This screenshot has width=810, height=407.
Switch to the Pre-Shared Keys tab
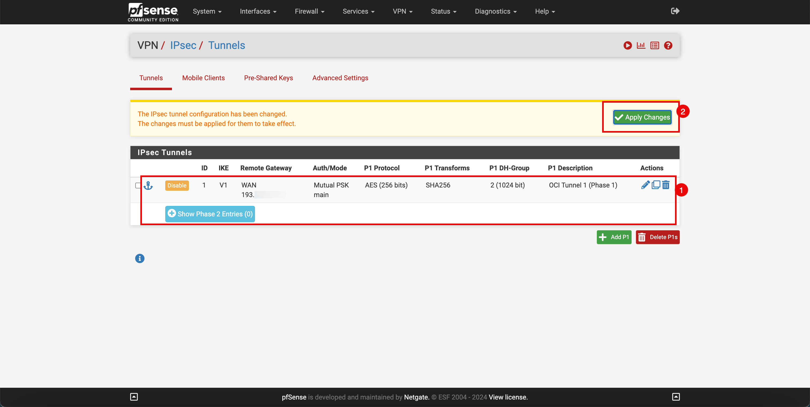268,78
